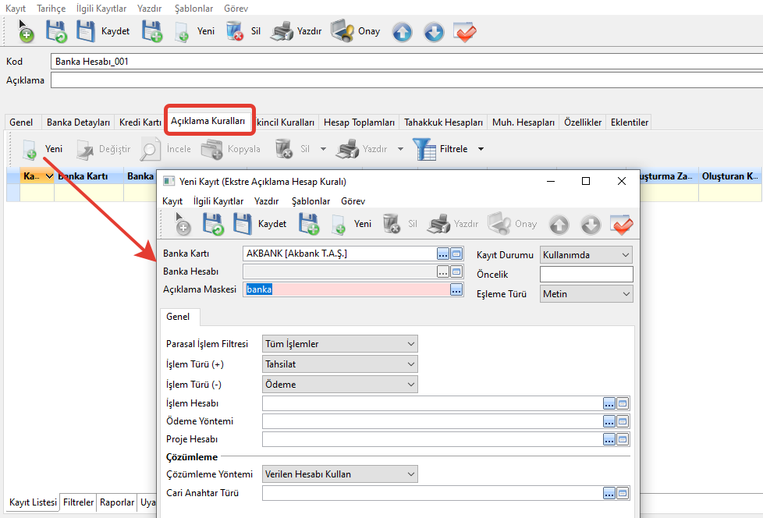Click the Öncelik input field

pos(586,275)
